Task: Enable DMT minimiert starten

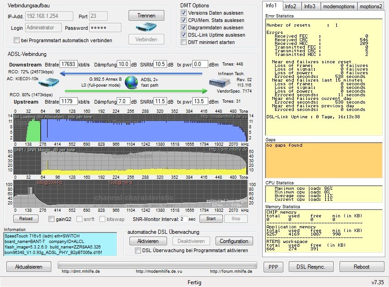Action: pyautogui.click(x=184, y=42)
